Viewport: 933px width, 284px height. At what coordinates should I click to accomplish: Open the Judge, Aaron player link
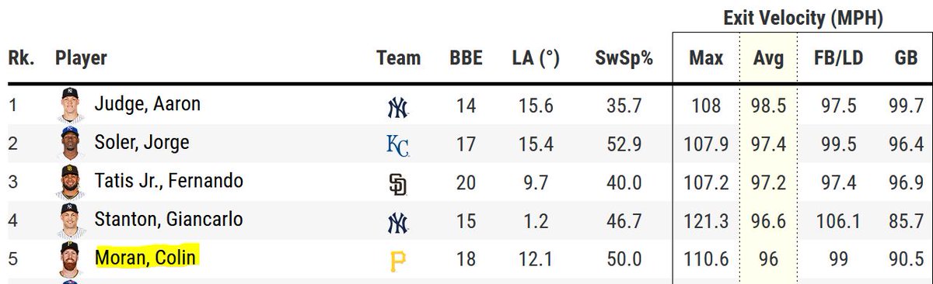point(147,104)
